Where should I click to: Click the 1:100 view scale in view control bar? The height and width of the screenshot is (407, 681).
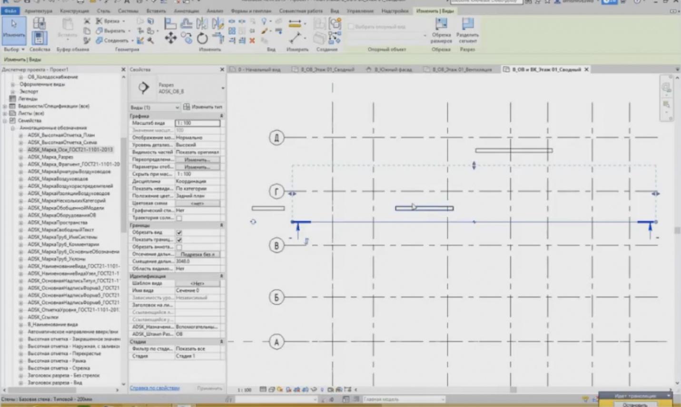[244, 390]
